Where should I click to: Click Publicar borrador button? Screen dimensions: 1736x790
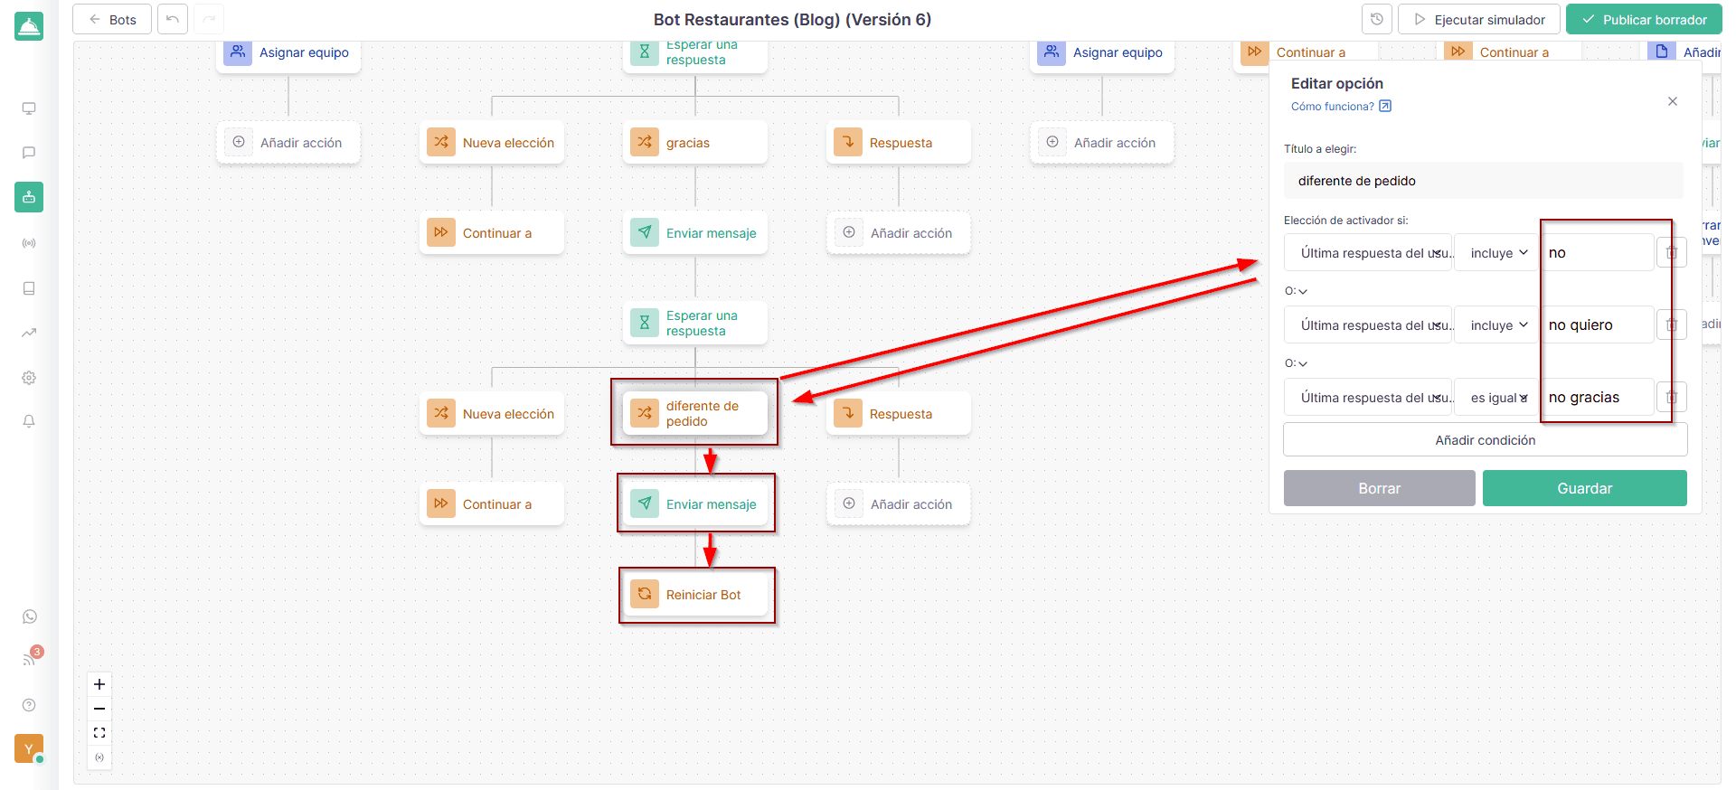(x=1644, y=19)
